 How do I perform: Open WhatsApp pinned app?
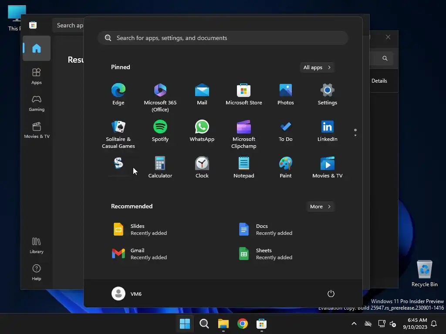tap(202, 131)
